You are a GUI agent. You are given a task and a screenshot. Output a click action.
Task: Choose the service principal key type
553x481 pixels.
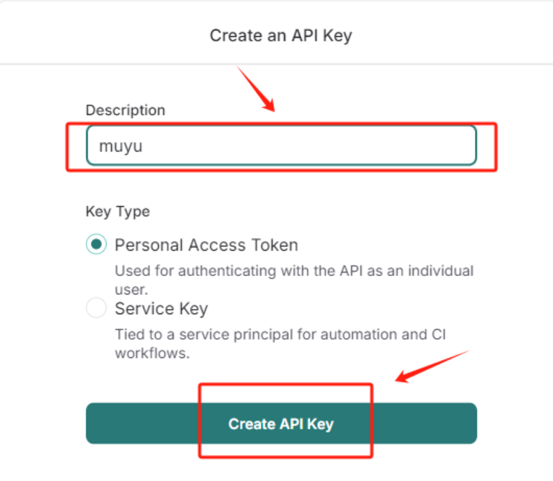pyautogui.click(x=97, y=308)
